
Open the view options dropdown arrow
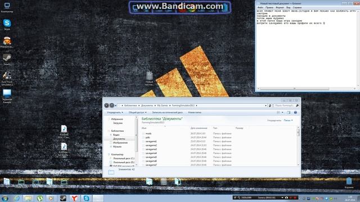pos(282,112)
